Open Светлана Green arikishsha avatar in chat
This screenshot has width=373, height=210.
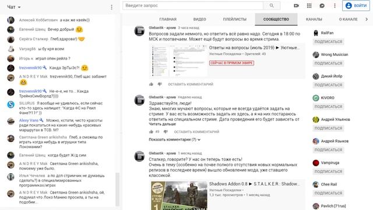pos(10,139)
